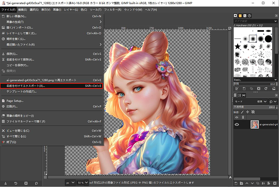Delete layer icon at panel bottom

276,183
